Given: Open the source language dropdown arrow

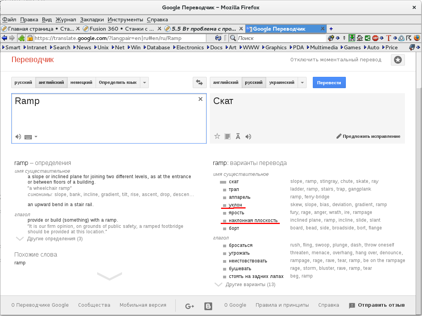Looking at the screenshot, I should pos(145,82).
